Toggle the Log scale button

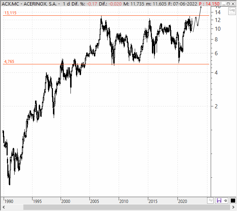(232, 11)
